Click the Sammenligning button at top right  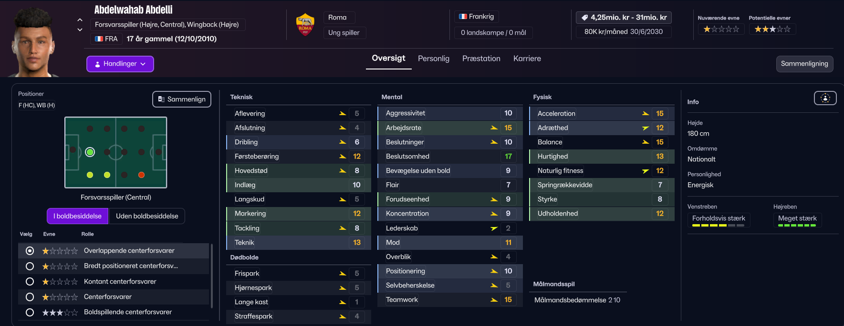click(804, 64)
